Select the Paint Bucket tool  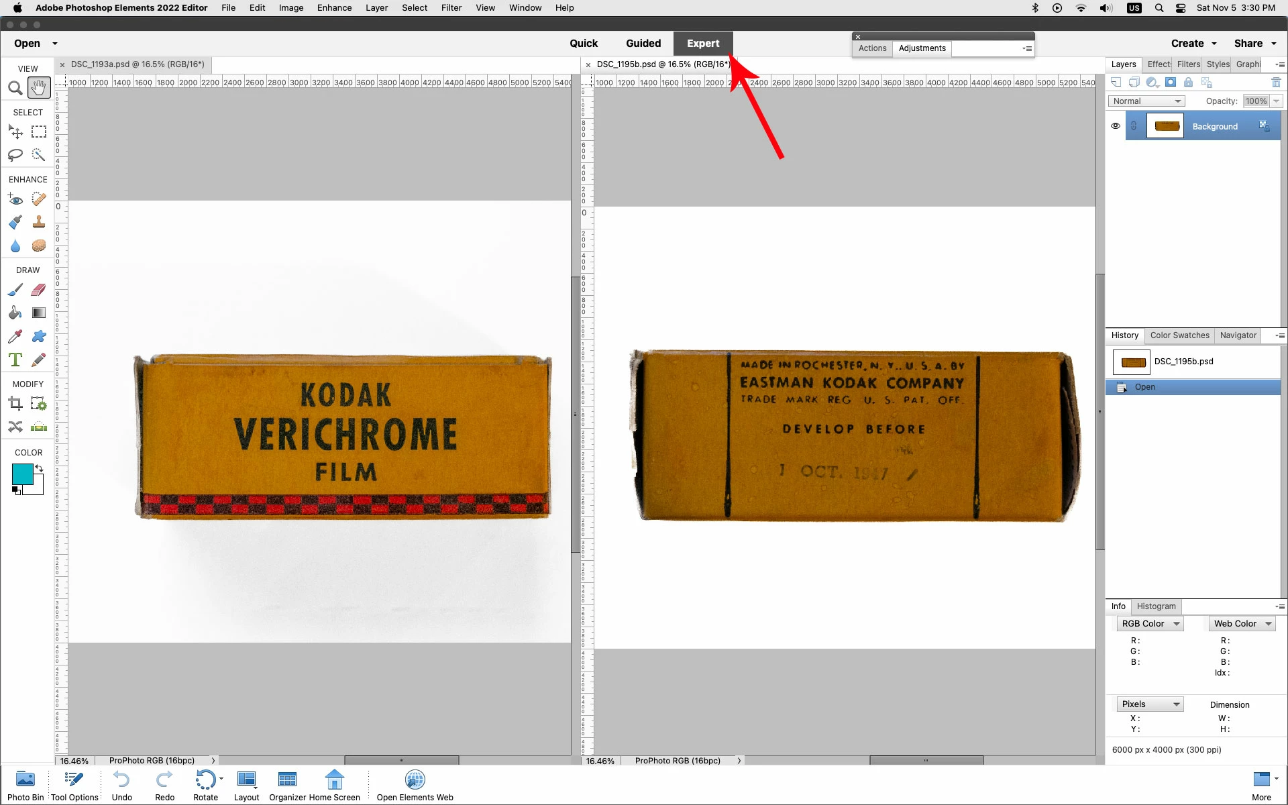(x=15, y=313)
